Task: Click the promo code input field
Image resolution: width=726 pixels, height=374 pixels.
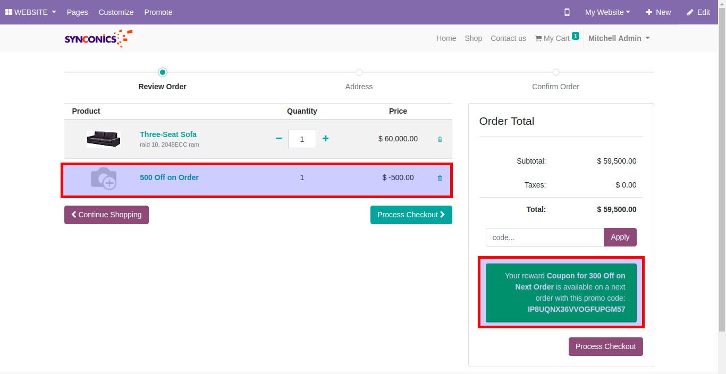Action: coord(544,237)
